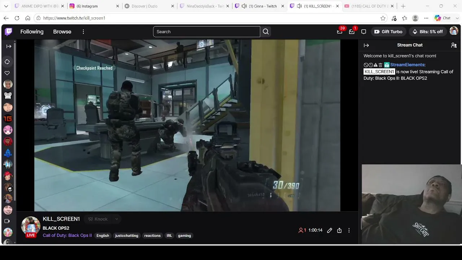Switch to the Instagram tab
This screenshot has height=260, width=462.
[x=95, y=6]
